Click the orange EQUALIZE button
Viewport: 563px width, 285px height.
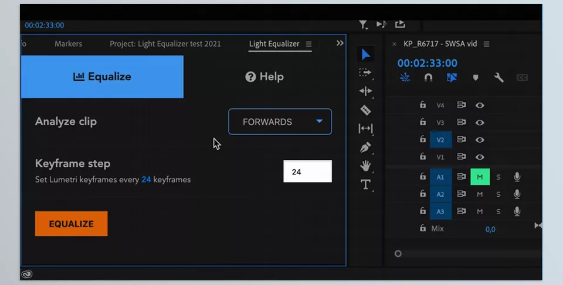(71, 224)
